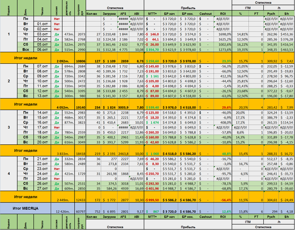Select ROI cell 412,3%
The width and height of the screenshot is (295, 230).
(x=223, y=76)
